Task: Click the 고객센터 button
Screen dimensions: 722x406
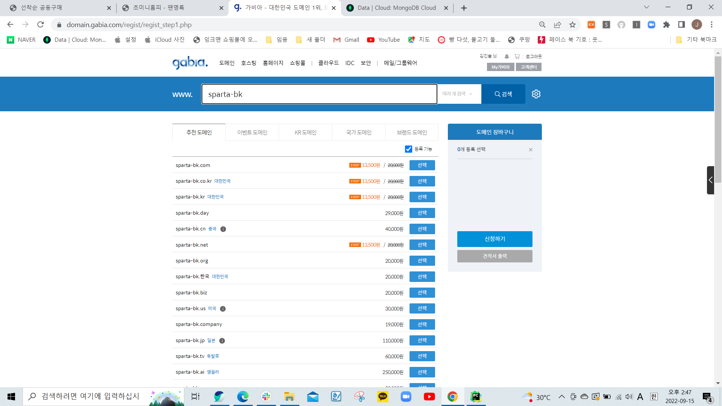Action: tap(529, 67)
